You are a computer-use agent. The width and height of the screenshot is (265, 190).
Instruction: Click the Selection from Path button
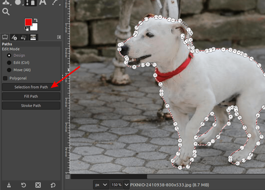[31, 87]
